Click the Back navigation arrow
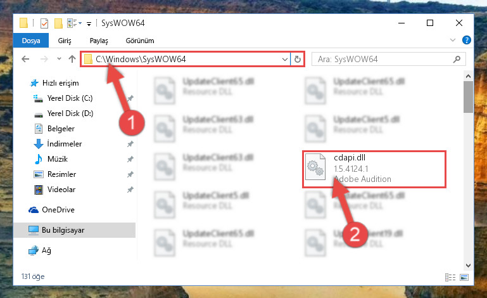487x298 pixels. [x=25, y=59]
